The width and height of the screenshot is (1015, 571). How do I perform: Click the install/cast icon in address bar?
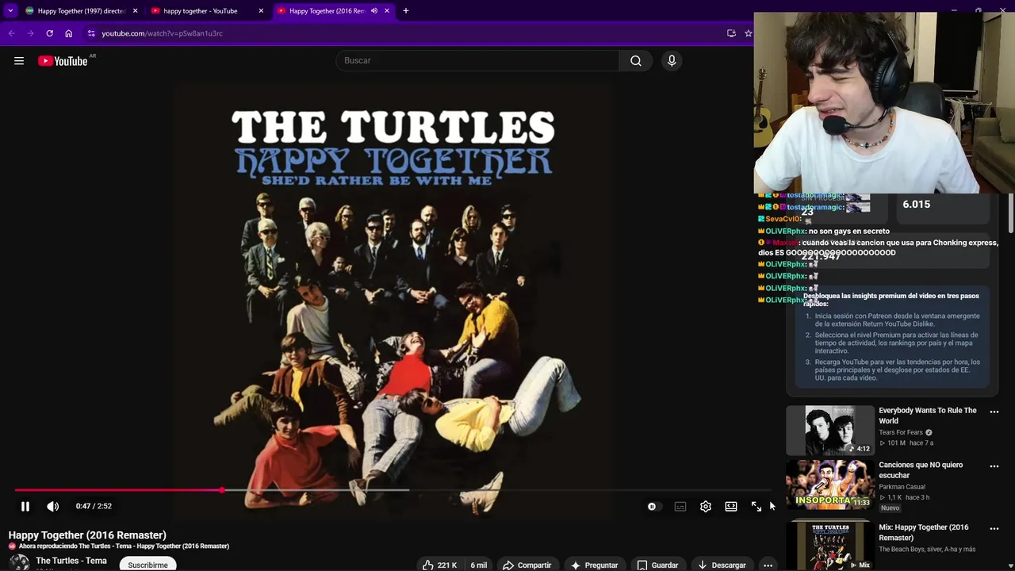(x=731, y=33)
